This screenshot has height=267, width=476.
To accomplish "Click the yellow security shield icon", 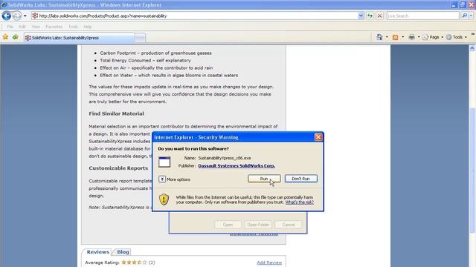I will [x=164, y=200].
